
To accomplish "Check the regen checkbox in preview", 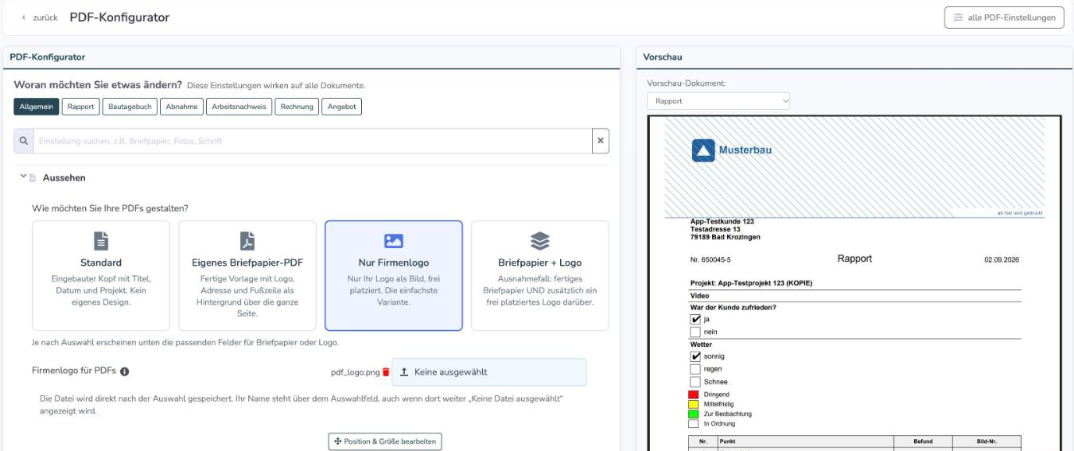I will click(x=695, y=369).
